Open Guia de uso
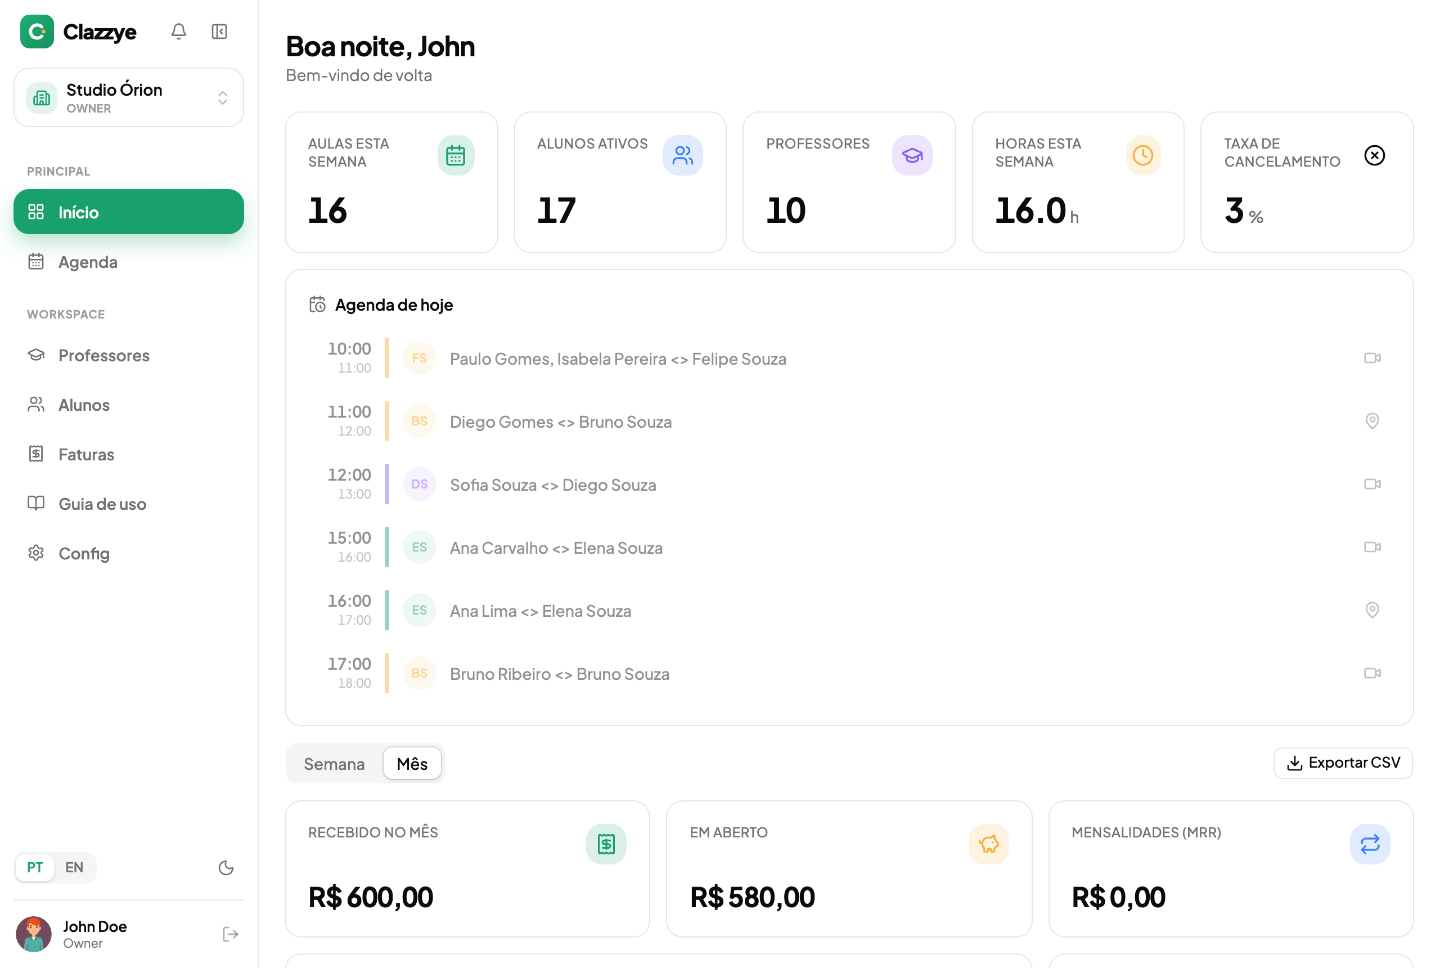 128,504
